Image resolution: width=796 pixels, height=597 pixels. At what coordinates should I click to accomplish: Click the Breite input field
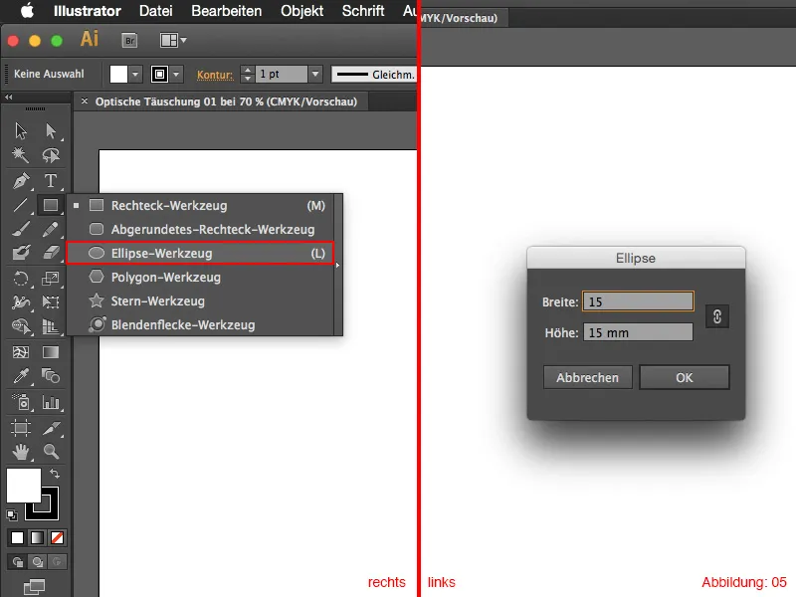(x=638, y=301)
